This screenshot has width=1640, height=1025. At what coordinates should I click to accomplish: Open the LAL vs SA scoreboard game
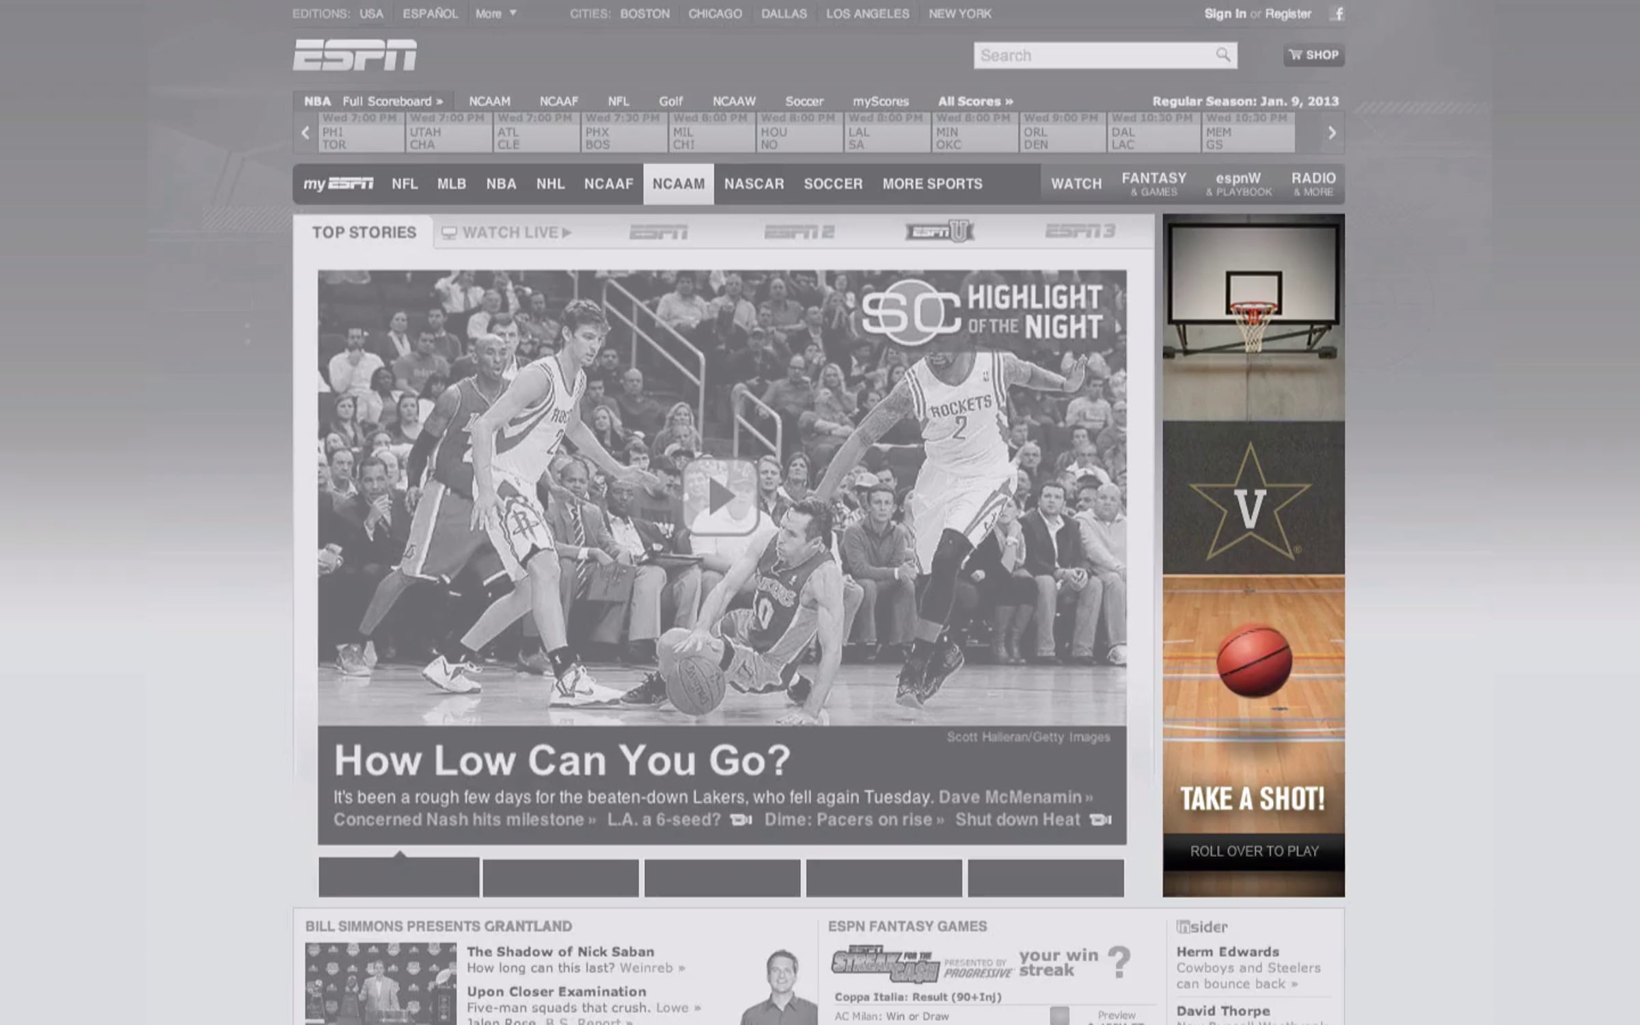click(886, 133)
